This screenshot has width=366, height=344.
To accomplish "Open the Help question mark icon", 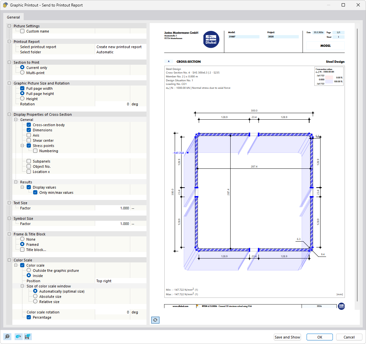I will tap(8, 337).
